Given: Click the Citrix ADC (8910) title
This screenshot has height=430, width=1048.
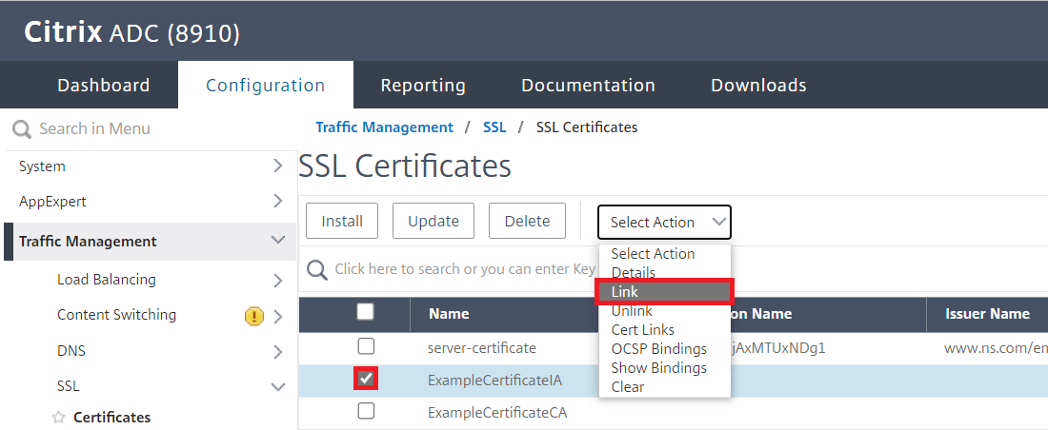Looking at the screenshot, I should pyautogui.click(x=131, y=31).
